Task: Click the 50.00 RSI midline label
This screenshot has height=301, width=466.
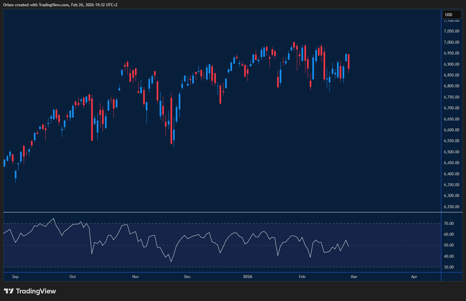Action: 449,245
